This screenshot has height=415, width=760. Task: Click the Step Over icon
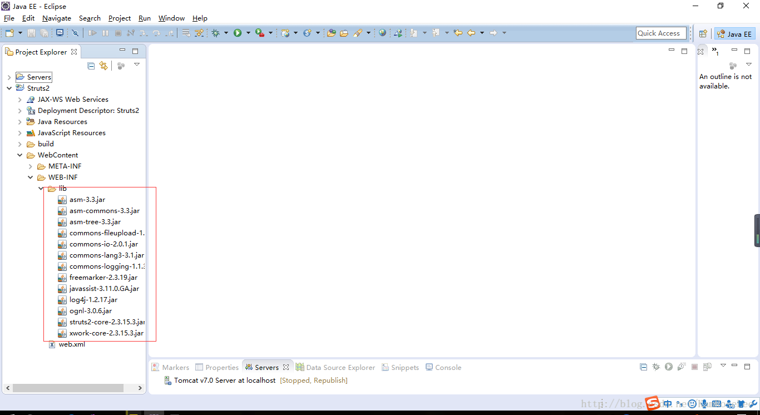(156, 33)
